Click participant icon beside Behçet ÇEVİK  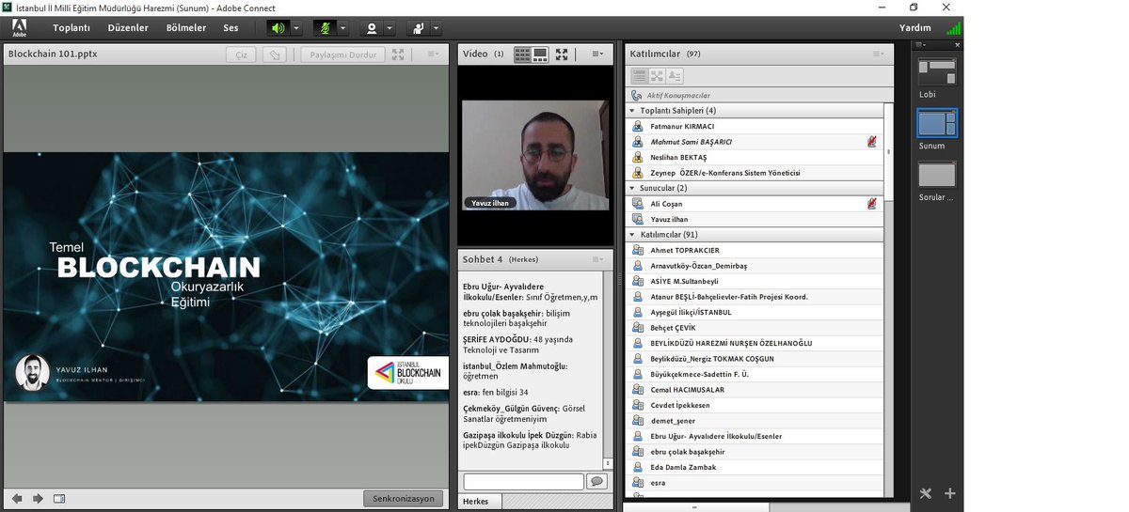(x=638, y=328)
